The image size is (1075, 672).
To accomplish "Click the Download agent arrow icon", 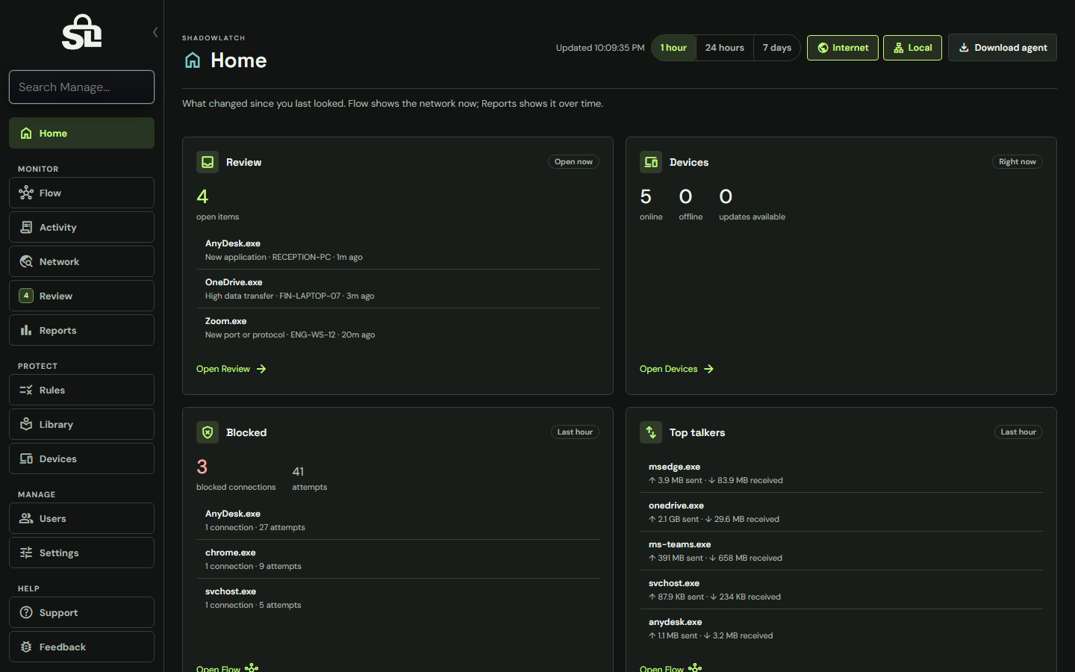I will (964, 48).
